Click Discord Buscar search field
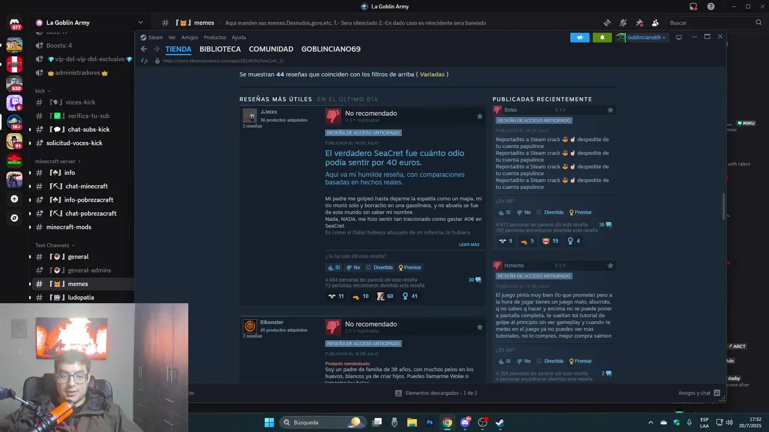The height and width of the screenshot is (432, 769). [x=715, y=23]
